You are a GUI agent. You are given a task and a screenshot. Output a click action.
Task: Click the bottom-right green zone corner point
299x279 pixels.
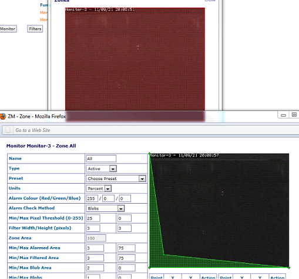pos(289,267)
